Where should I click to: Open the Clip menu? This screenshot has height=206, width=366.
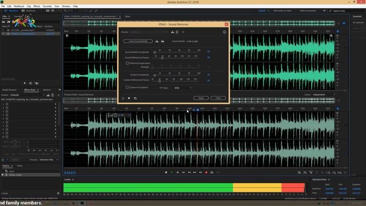pos(29,6)
